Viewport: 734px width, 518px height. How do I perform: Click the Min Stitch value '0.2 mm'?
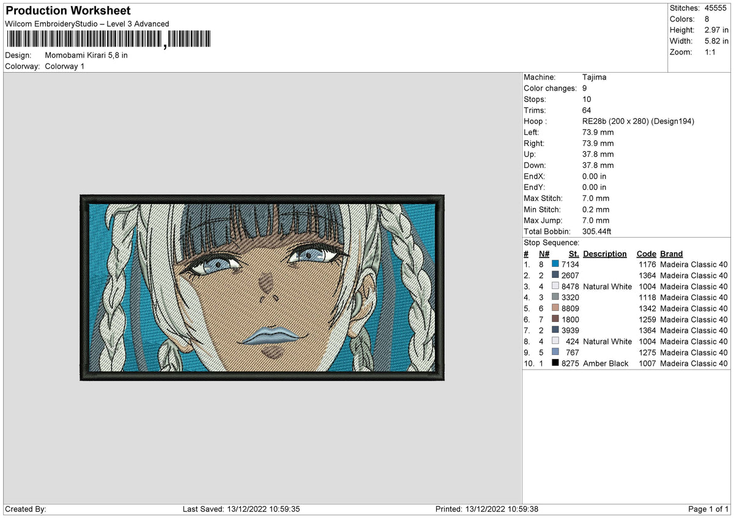click(596, 210)
